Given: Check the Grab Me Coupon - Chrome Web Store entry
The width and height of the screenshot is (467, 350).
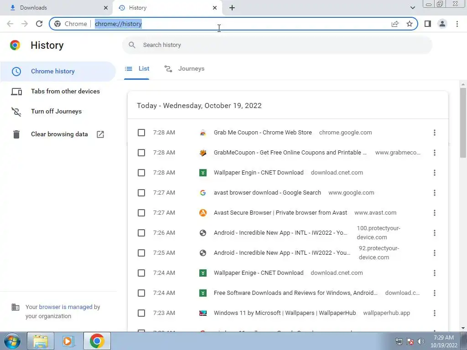Looking at the screenshot, I should click(x=141, y=133).
